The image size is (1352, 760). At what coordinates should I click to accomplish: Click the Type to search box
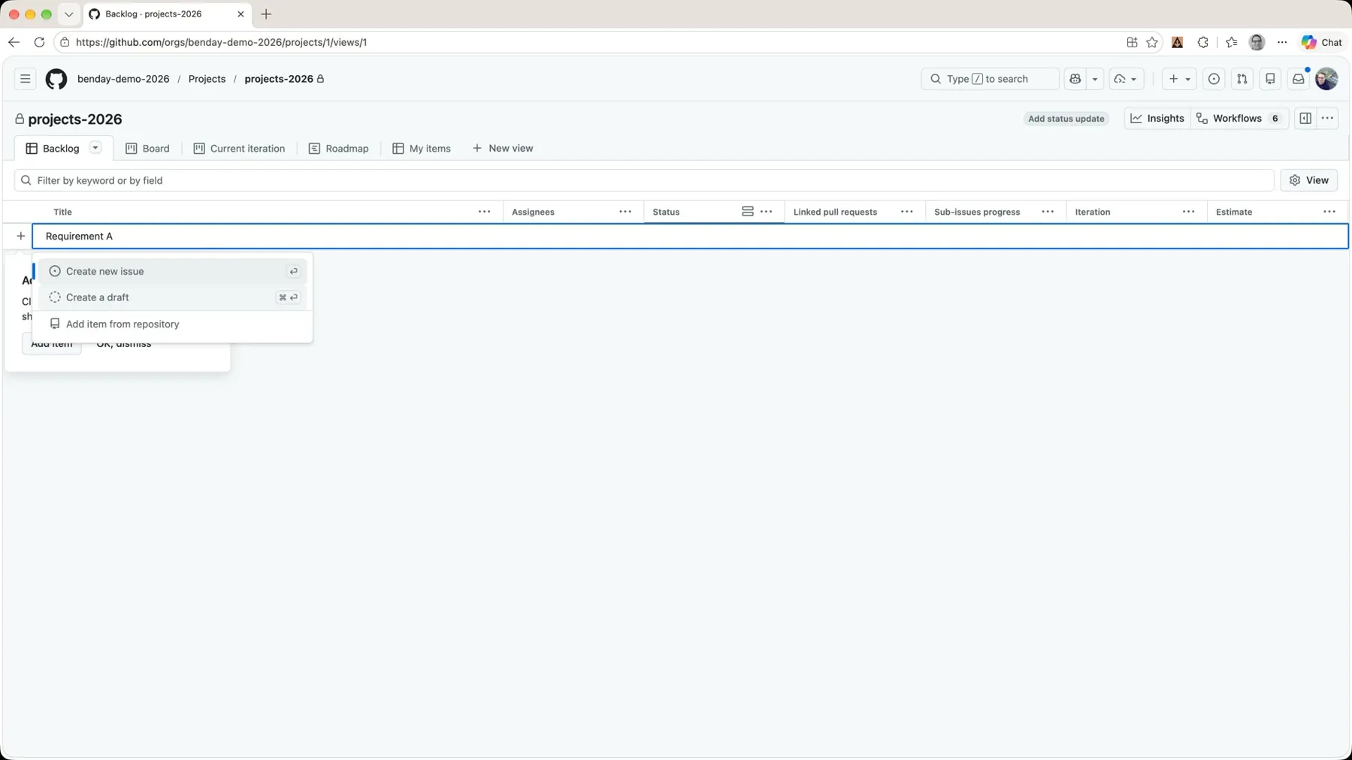click(990, 79)
